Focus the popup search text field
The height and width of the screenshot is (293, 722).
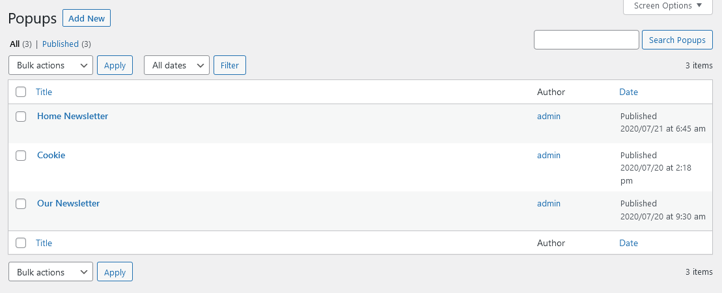[x=587, y=40]
